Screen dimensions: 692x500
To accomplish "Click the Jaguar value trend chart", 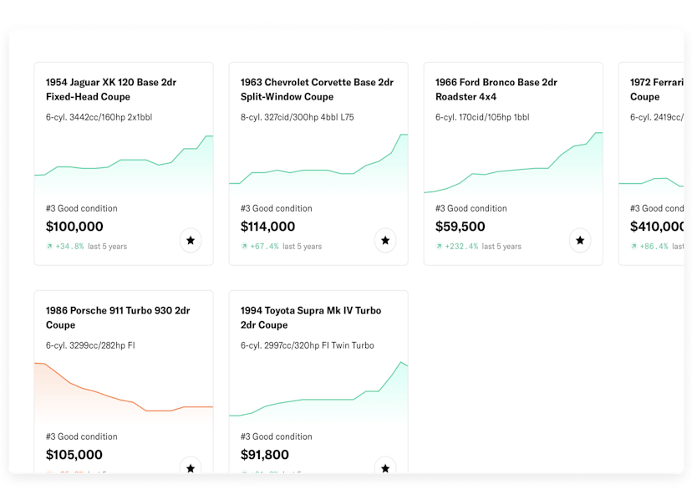I will click(124, 163).
